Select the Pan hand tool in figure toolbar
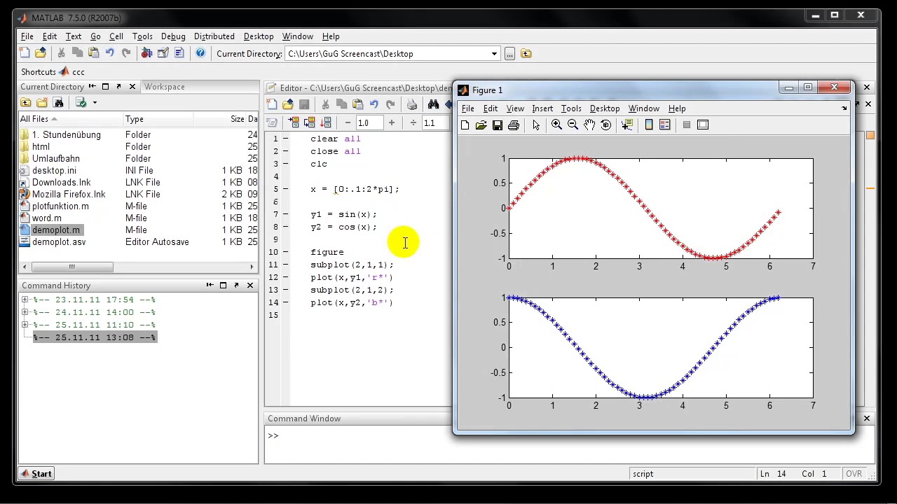897x504 pixels. pos(589,125)
